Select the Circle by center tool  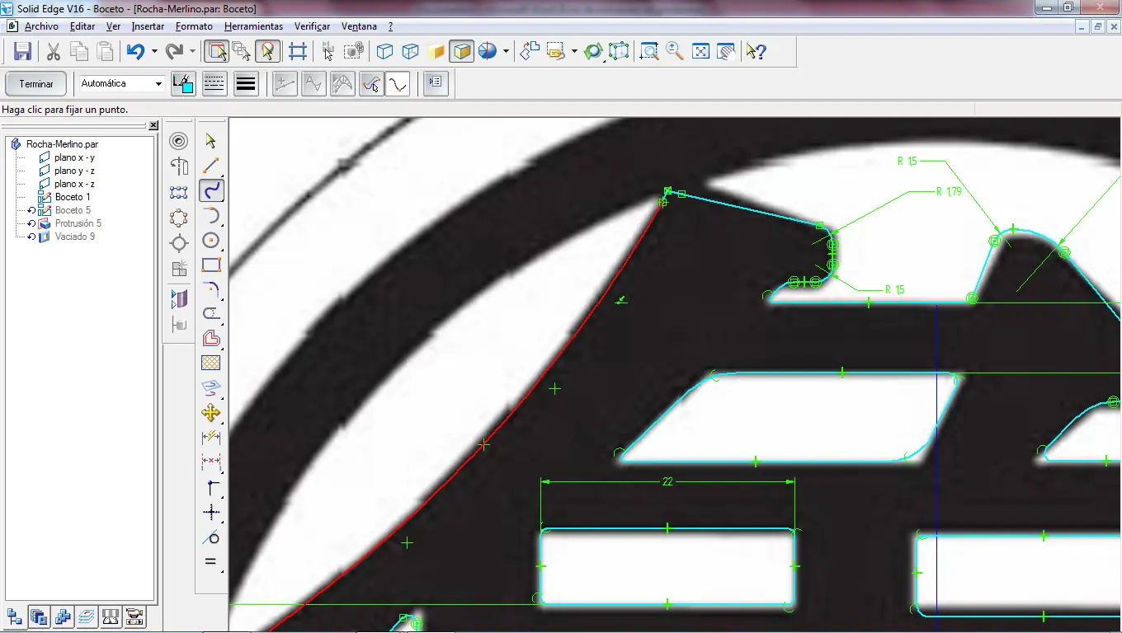click(x=211, y=241)
